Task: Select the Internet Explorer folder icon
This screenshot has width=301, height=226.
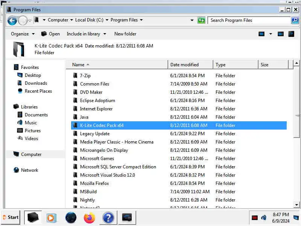Action: click(75, 108)
